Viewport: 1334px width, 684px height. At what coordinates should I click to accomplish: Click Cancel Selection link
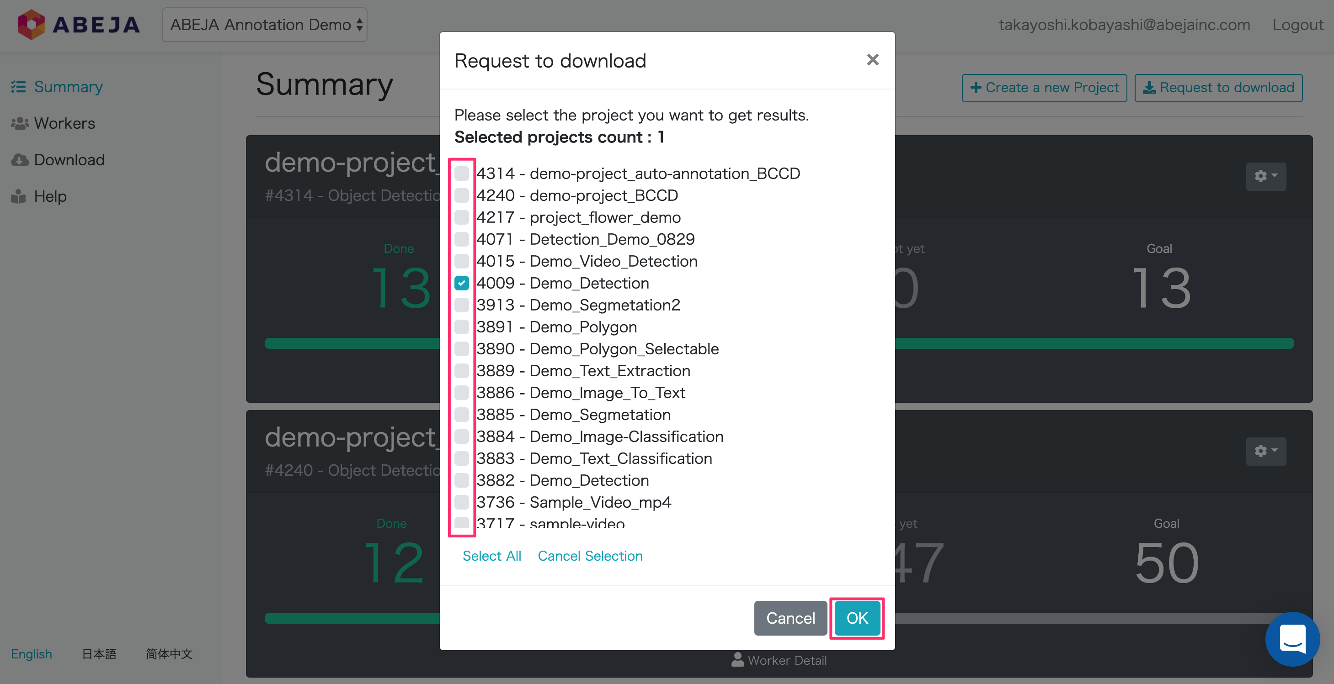(590, 556)
